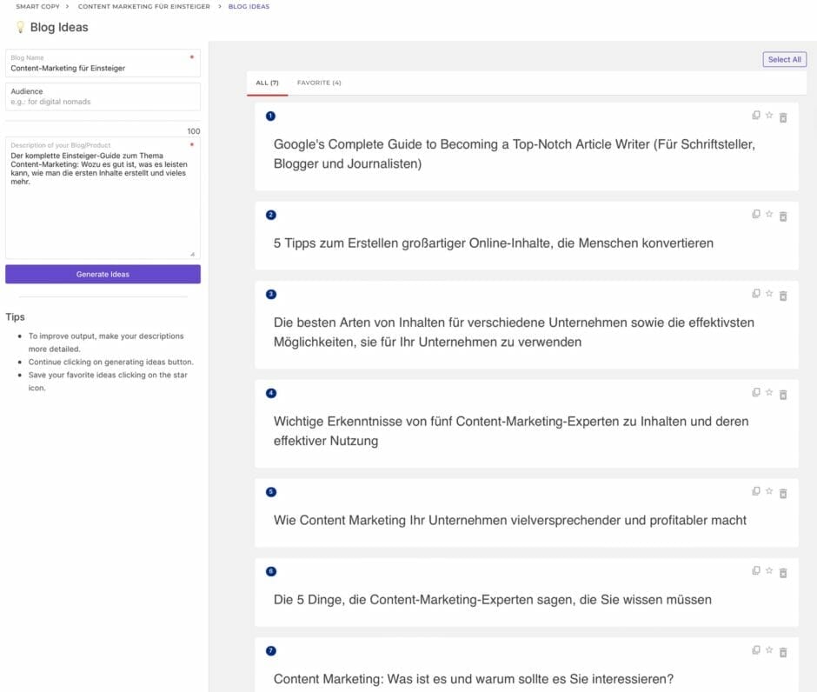
Task: Open the All (7) tab
Action: [x=267, y=83]
